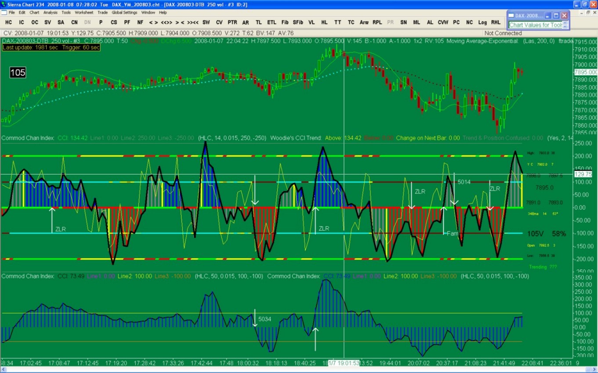
Task: Click the NC next chart button
Action: (x=469, y=22)
